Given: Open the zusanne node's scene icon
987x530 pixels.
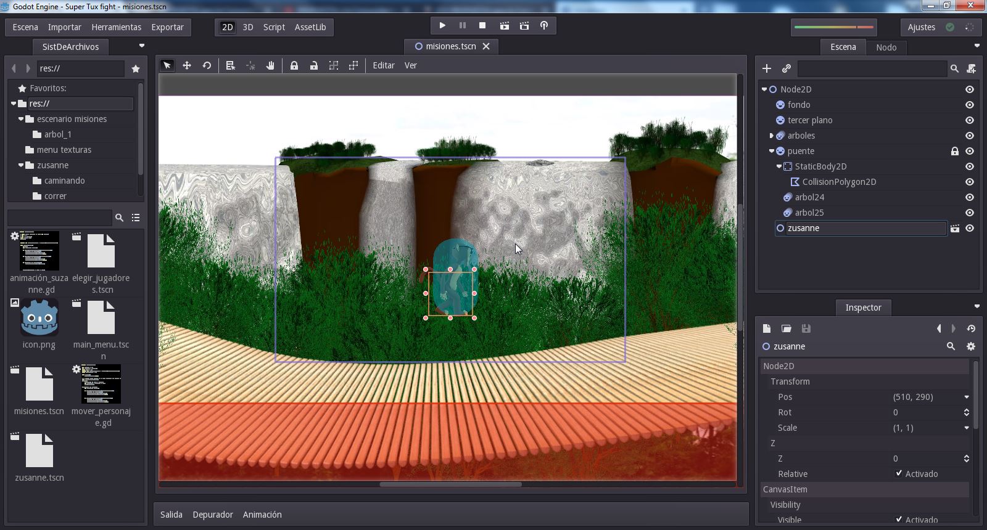Looking at the screenshot, I should coord(955,228).
